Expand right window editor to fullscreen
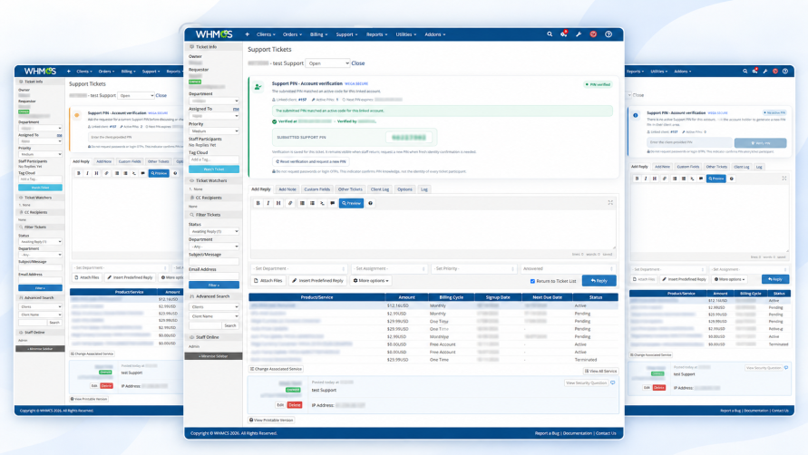This screenshot has height=455, width=808. click(x=784, y=179)
